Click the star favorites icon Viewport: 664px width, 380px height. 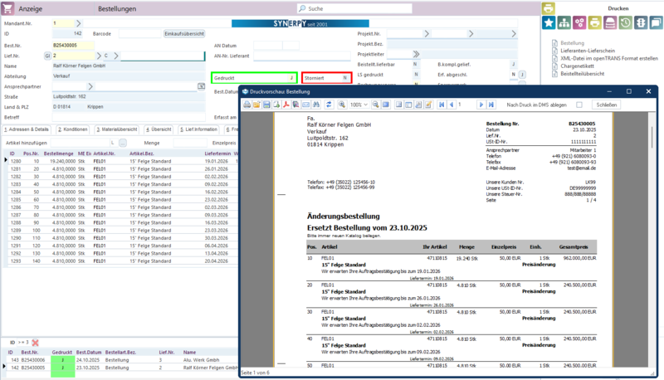point(549,23)
